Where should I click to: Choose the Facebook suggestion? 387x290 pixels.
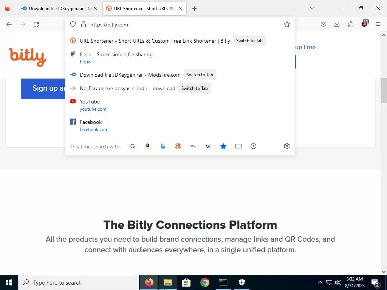180,125
